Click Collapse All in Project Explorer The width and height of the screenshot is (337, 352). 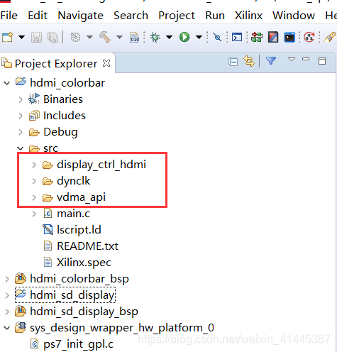click(233, 62)
